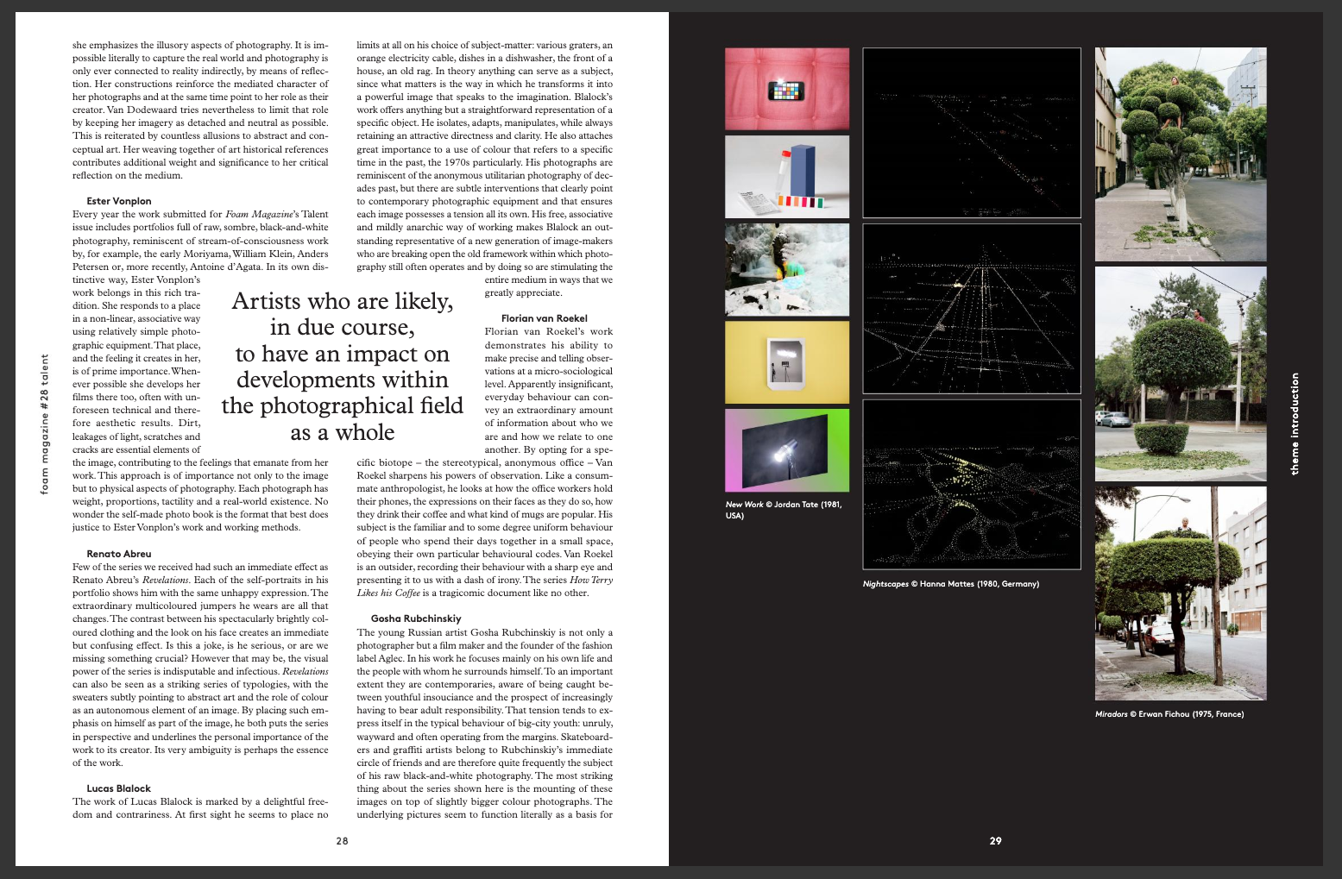Select the Lucas Blalock heading

[119, 788]
